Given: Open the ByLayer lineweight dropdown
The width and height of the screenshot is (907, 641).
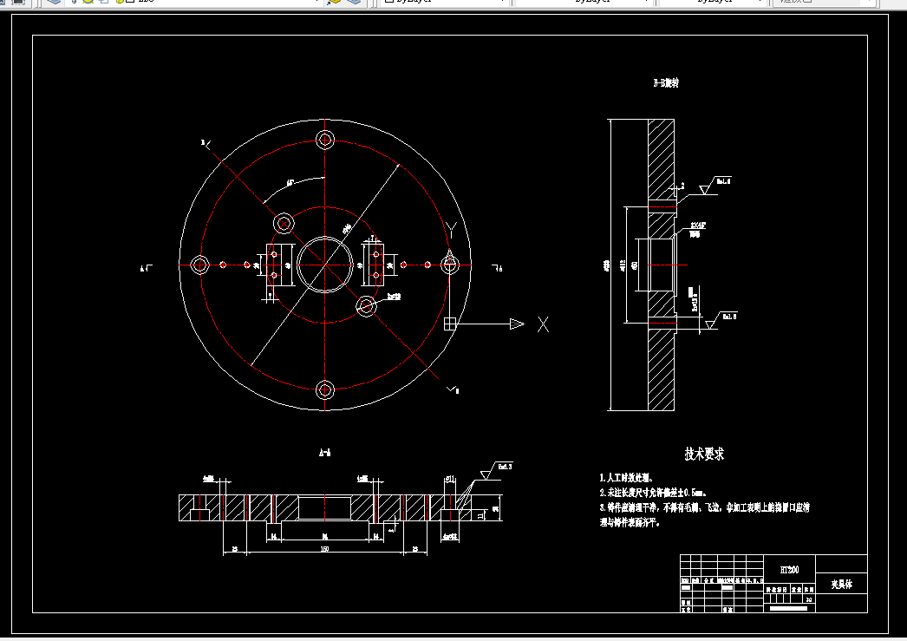Looking at the screenshot, I should point(713,1).
